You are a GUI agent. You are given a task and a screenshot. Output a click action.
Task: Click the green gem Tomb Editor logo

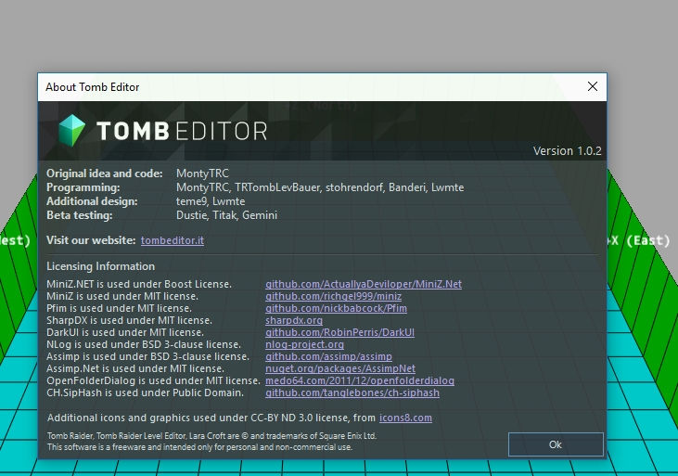72,130
